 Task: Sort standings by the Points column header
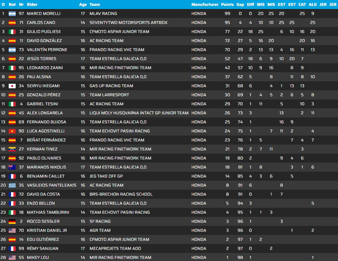227,5
